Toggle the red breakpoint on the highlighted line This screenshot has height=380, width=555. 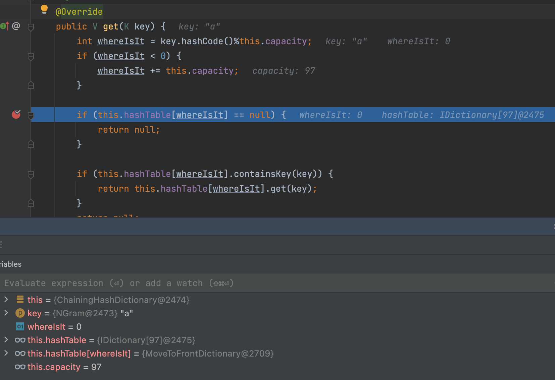point(16,115)
